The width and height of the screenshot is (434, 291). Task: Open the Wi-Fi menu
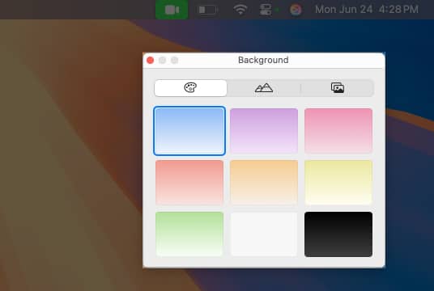[x=240, y=10]
